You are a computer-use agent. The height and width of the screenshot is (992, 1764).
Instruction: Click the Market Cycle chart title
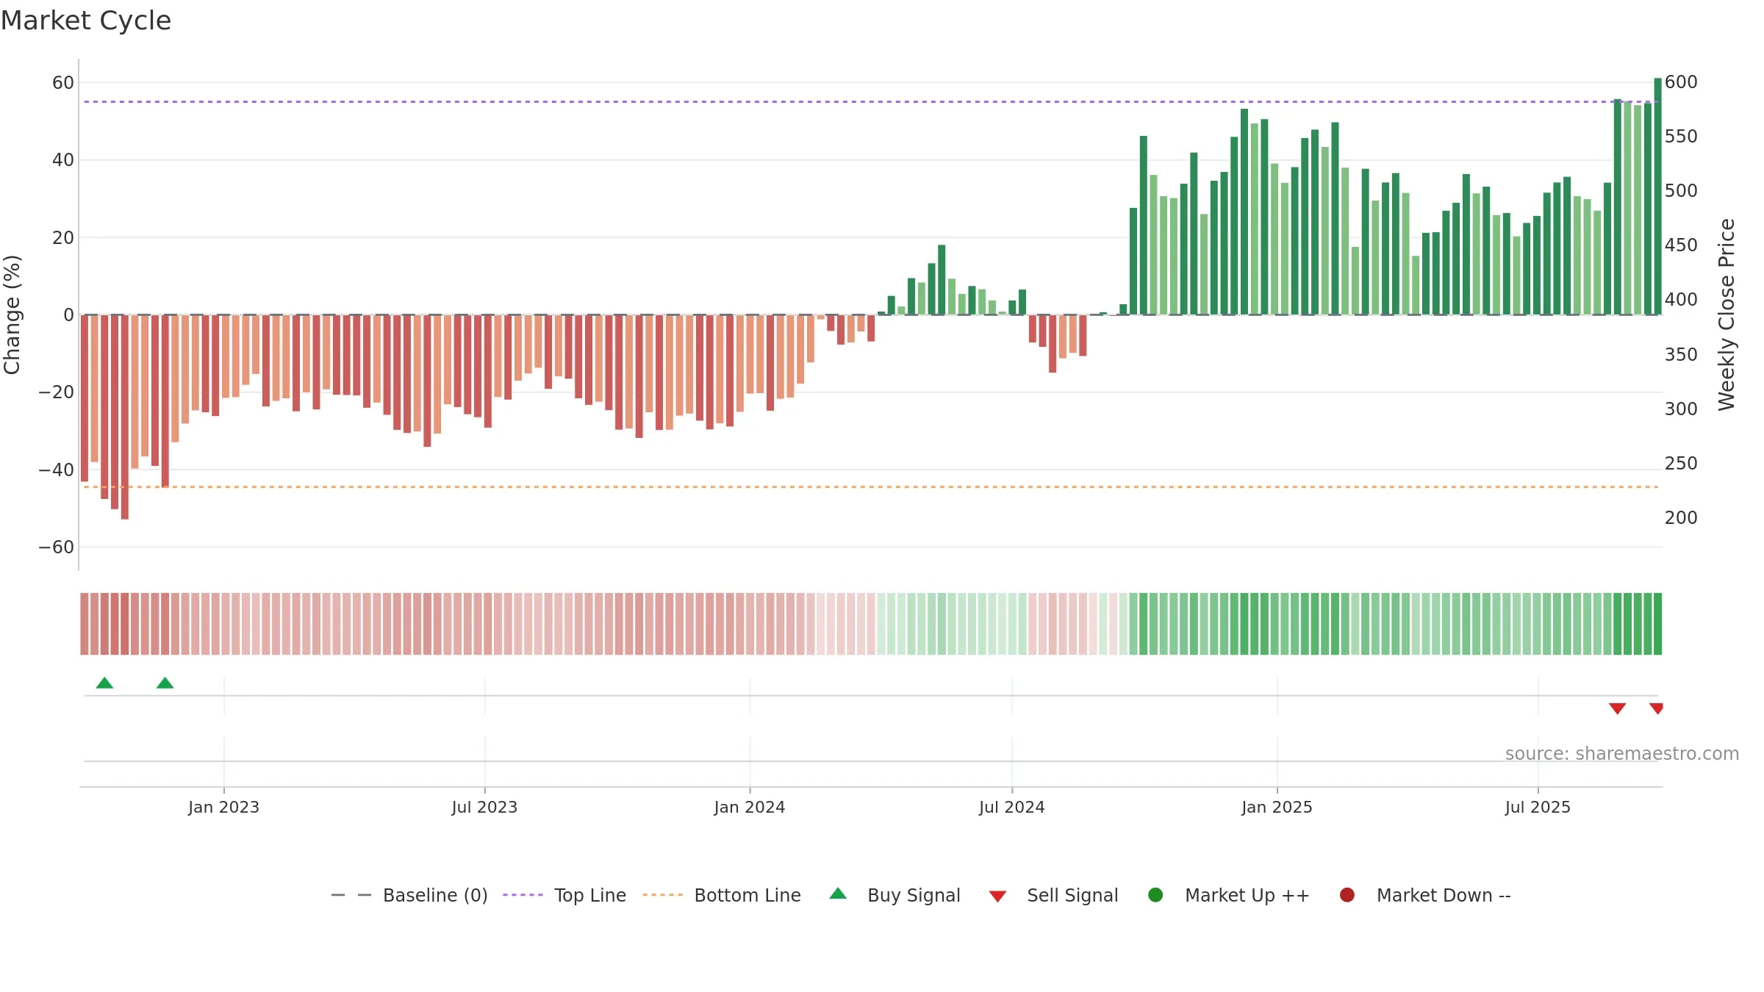pyautogui.click(x=86, y=21)
